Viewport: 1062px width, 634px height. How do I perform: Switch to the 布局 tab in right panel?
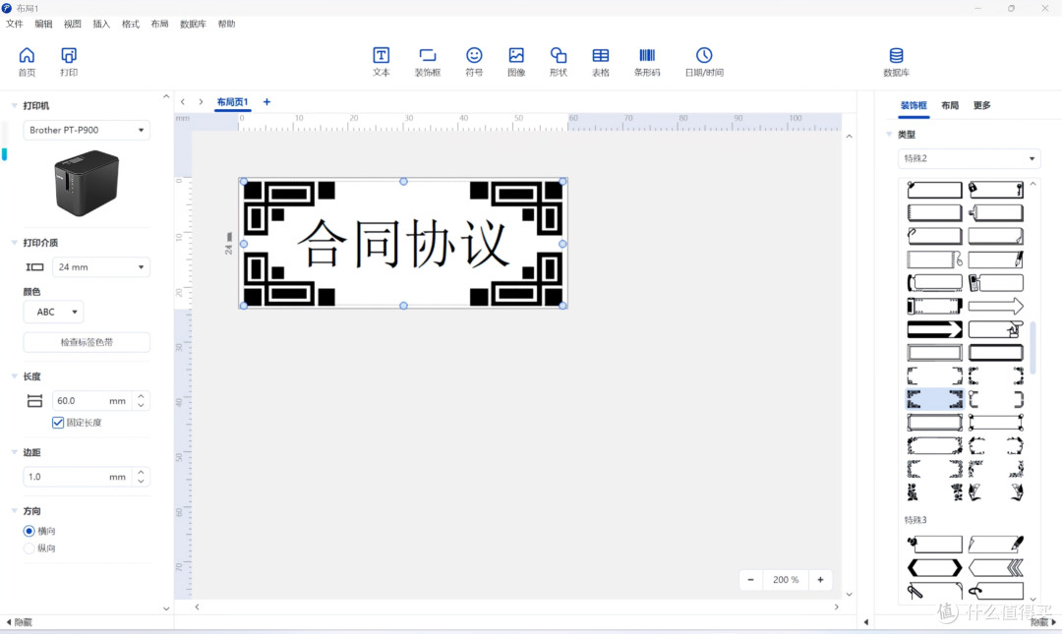950,105
